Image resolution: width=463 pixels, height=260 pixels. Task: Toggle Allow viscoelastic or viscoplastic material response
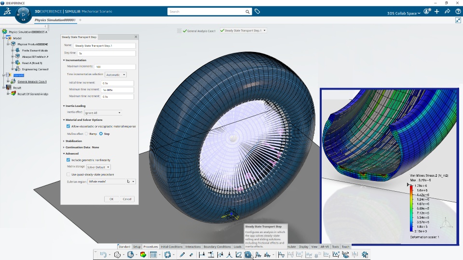(x=68, y=126)
